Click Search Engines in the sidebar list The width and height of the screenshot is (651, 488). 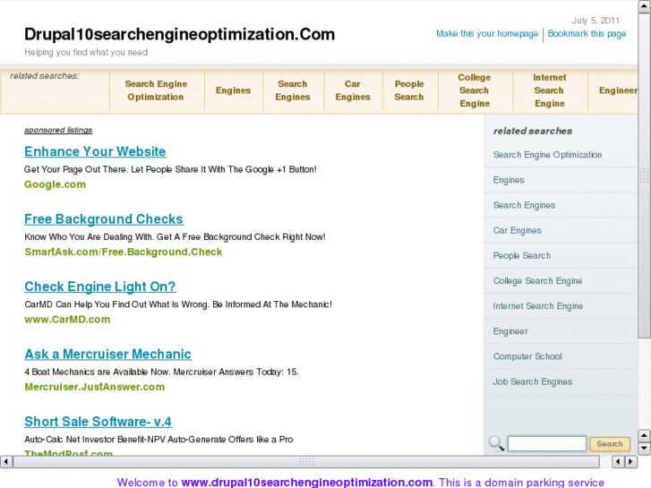pos(524,205)
